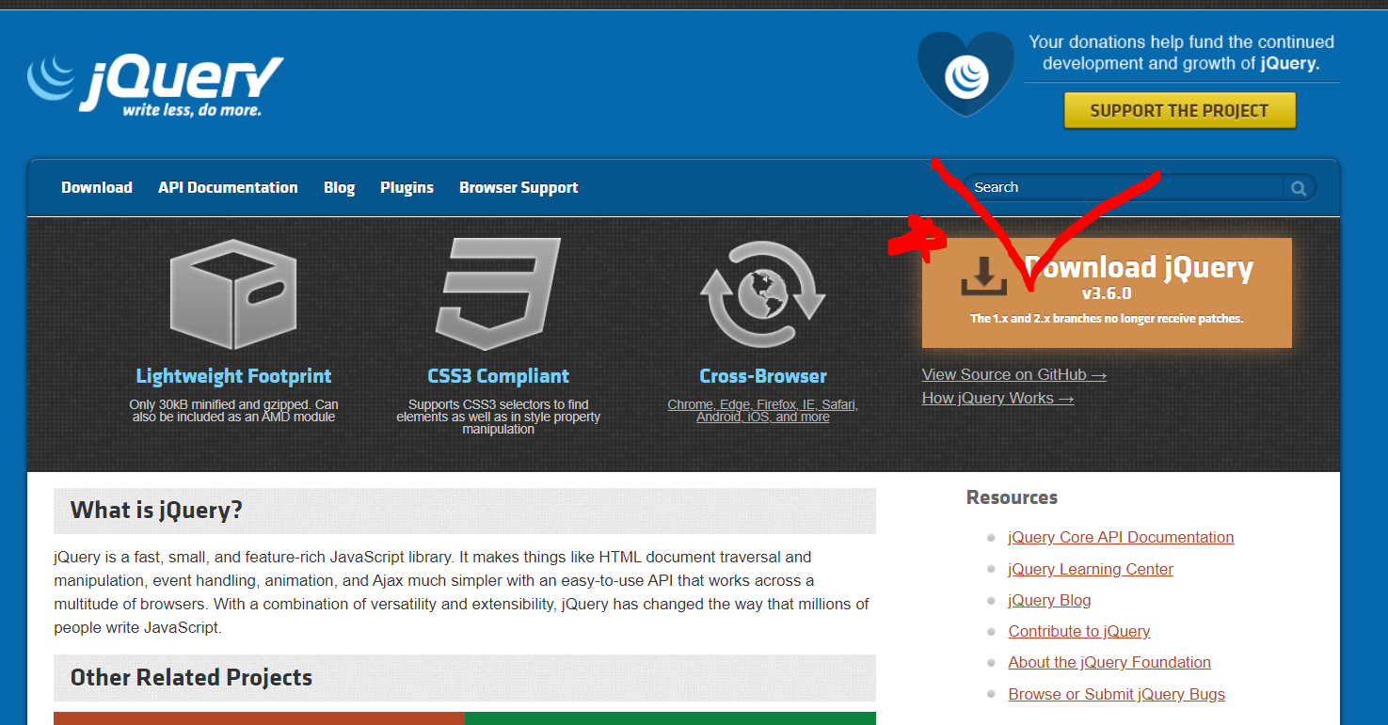This screenshot has height=725, width=1388.
Task: Click the Cross-Browser globe icon
Action: pyautogui.click(x=763, y=294)
